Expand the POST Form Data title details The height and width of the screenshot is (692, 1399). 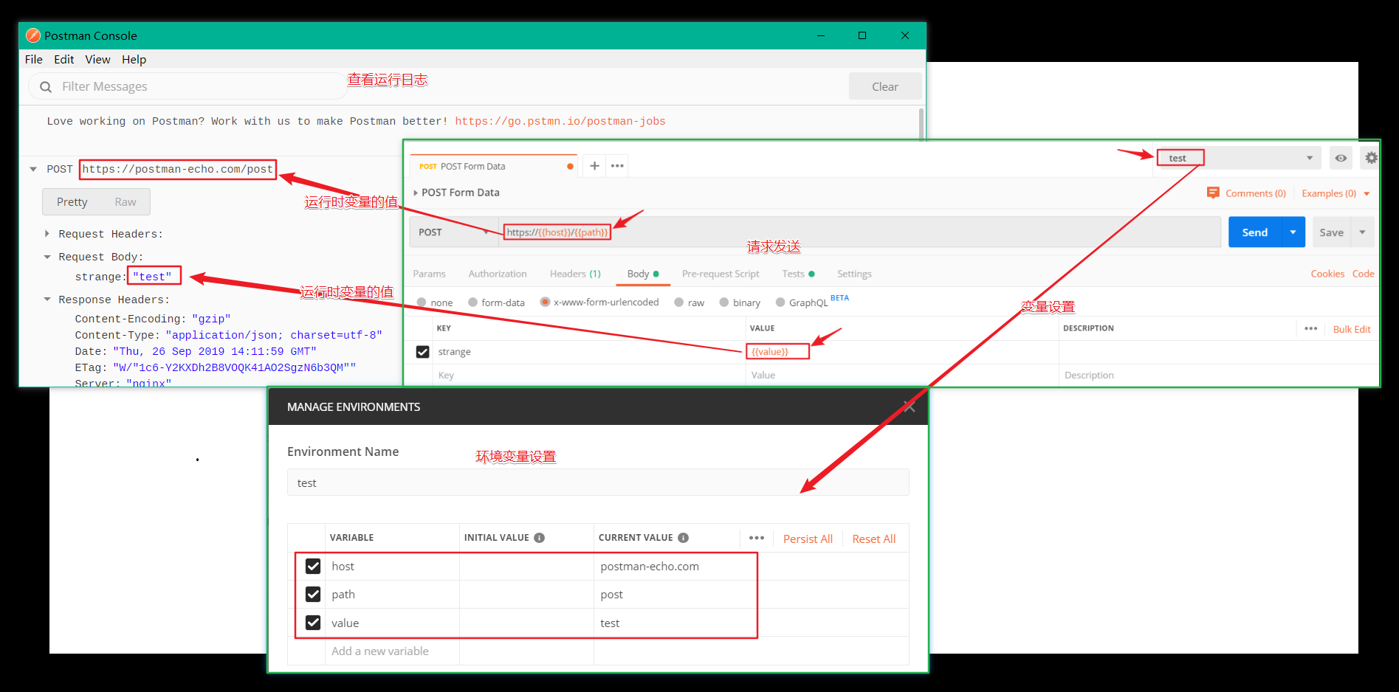click(x=416, y=193)
